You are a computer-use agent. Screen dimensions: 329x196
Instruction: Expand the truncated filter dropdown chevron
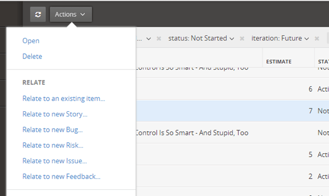[x=149, y=39]
